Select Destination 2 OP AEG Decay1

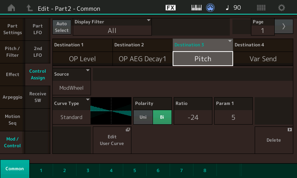coord(143,59)
